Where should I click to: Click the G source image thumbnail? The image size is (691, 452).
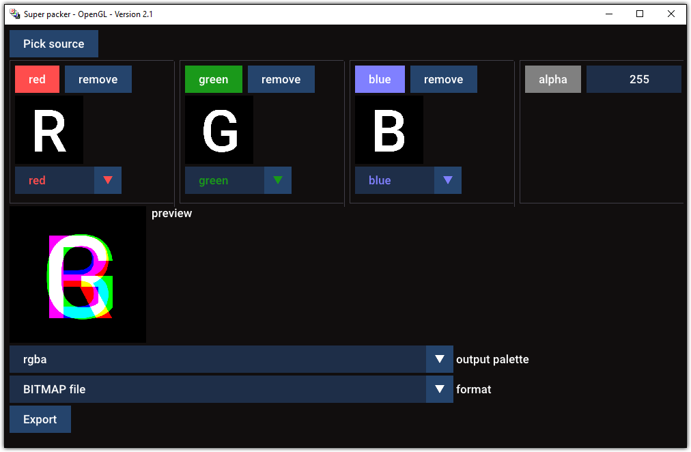pos(219,130)
